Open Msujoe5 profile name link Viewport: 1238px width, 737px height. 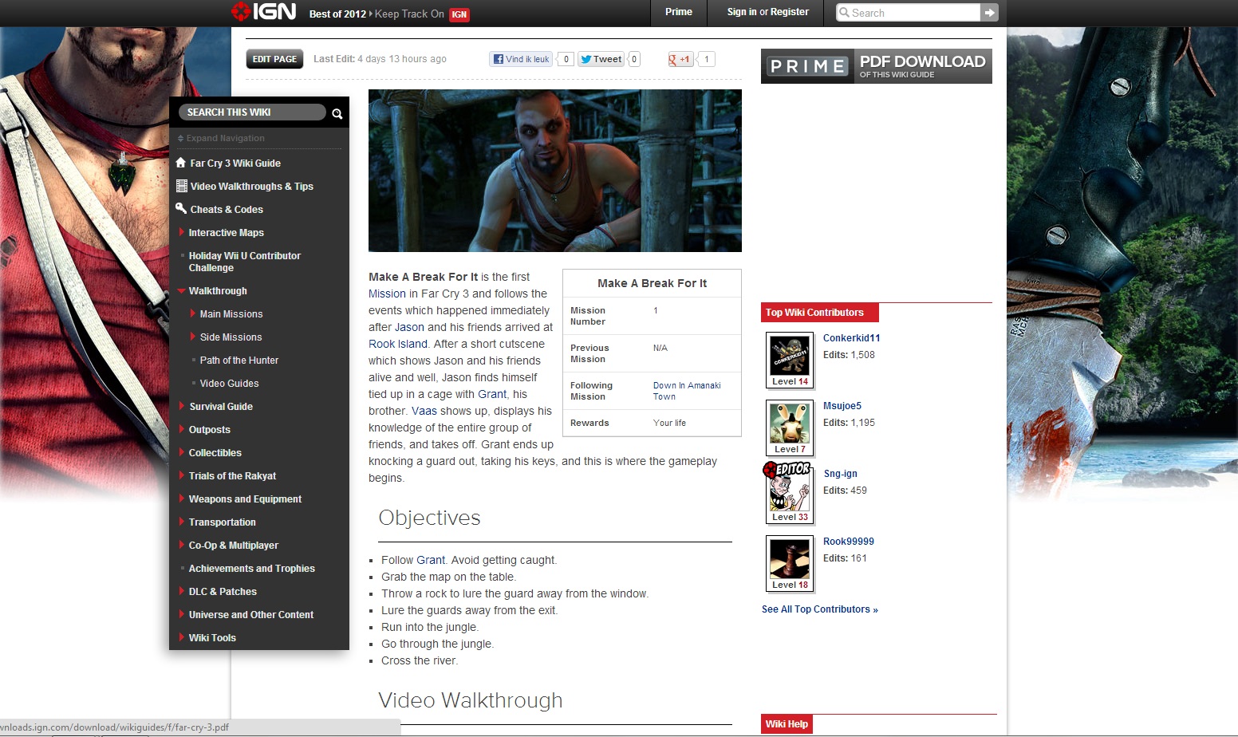coord(842,406)
